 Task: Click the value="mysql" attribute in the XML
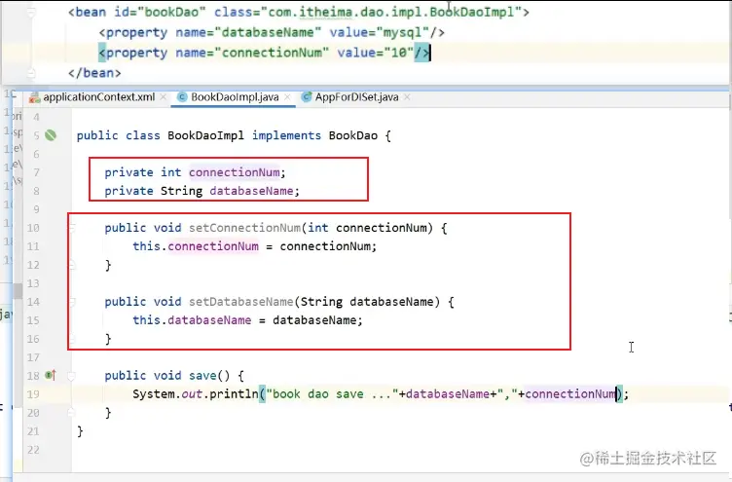coord(379,32)
